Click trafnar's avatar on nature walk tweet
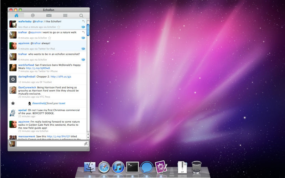 coord(13,35)
